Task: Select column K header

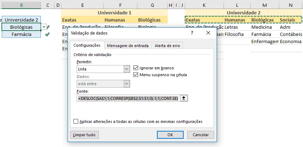Action: (x=204, y=5)
